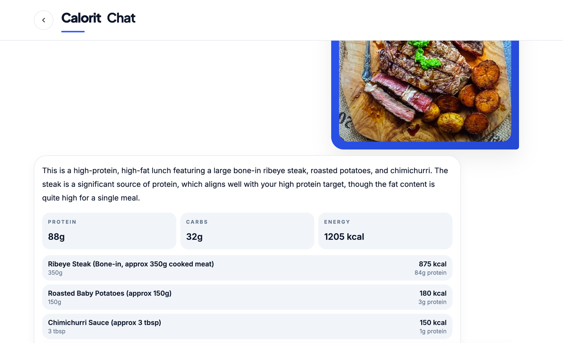Click the 1205 kcal energy value
This screenshot has width=563, height=343.
click(x=344, y=237)
